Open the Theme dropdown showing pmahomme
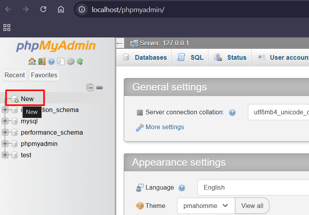Screen dimensions: 309x215 [x=206, y=206]
